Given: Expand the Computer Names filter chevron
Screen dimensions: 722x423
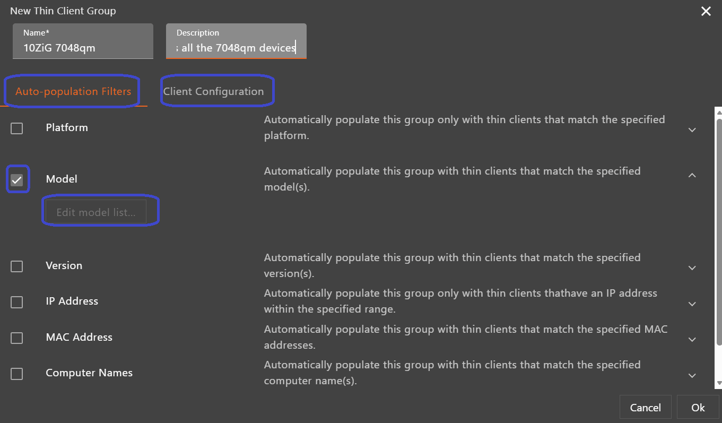Looking at the screenshot, I should [x=692, y=376].
